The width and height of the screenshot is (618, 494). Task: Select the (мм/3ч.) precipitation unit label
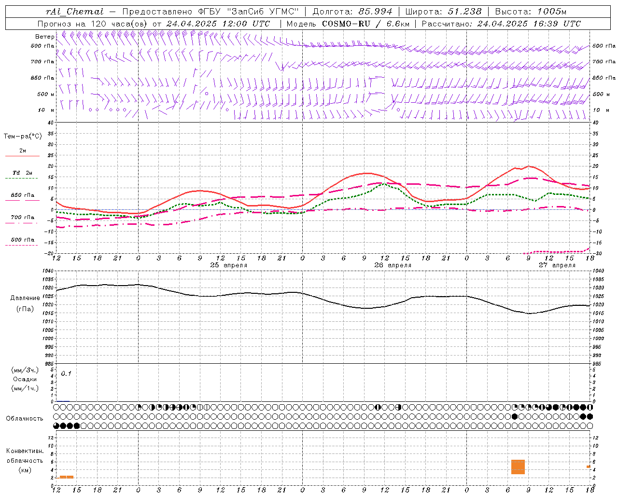pos(25,370)
